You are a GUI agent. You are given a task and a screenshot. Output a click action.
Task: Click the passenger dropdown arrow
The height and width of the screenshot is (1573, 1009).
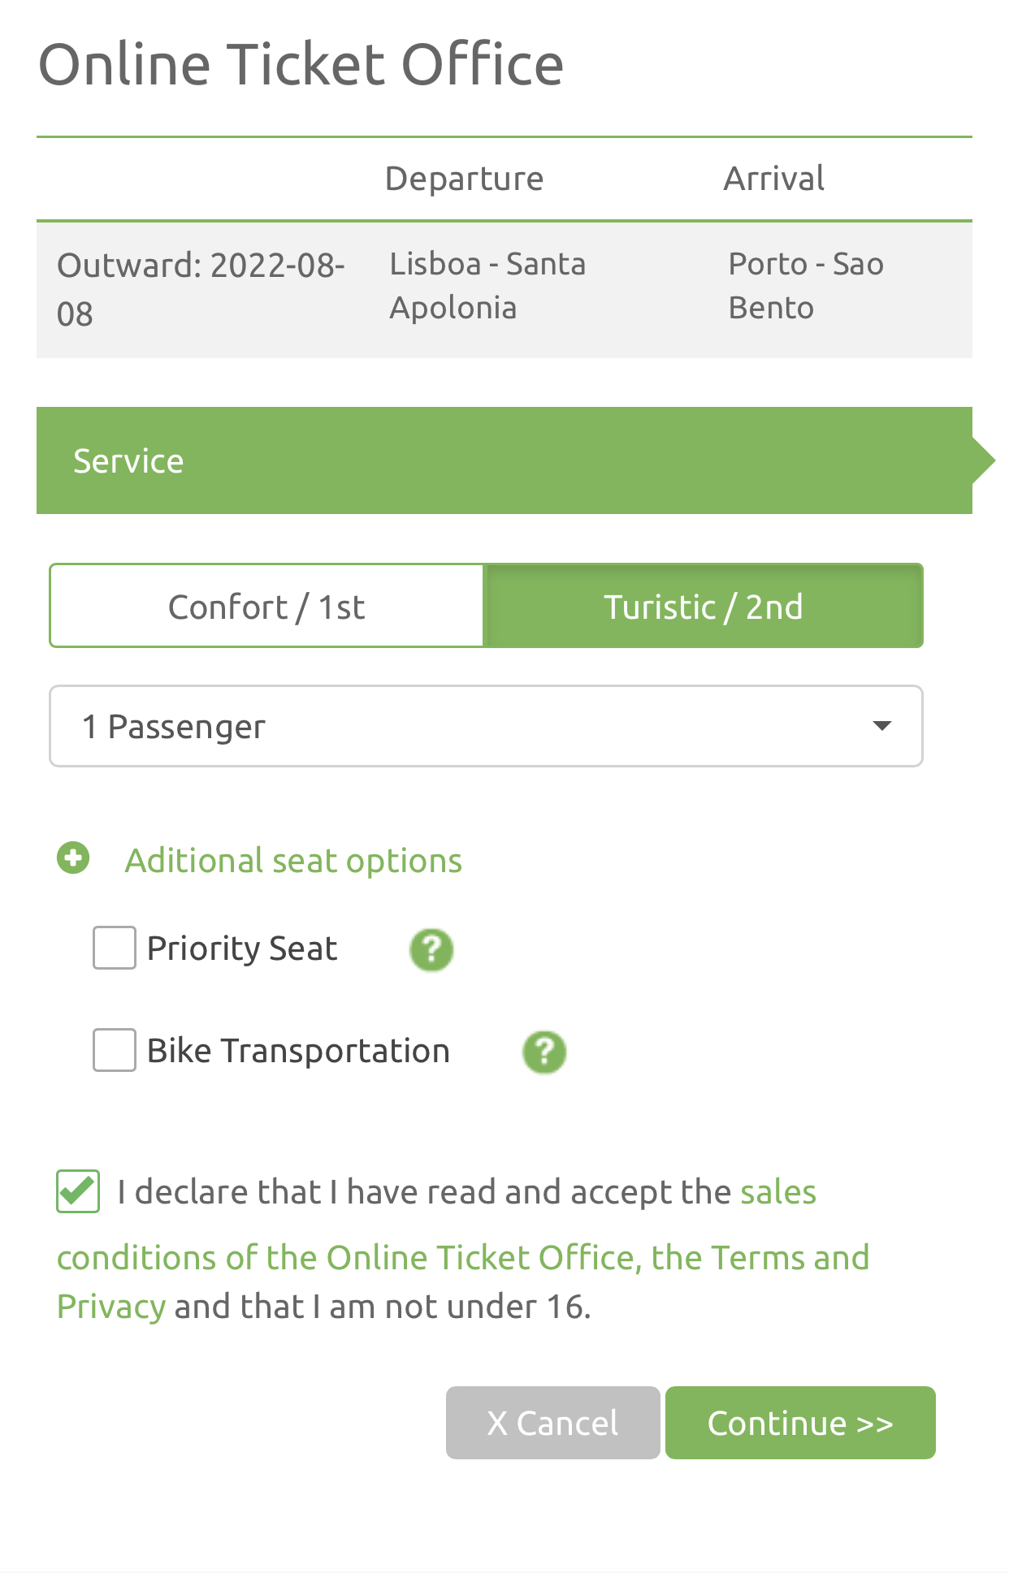coord(881,726)
